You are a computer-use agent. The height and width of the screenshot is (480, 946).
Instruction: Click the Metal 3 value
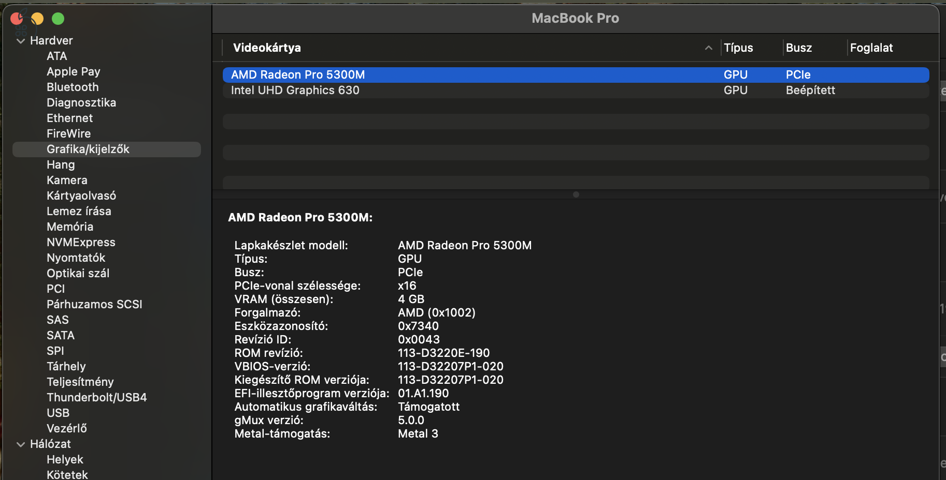(x=418, y=433)
